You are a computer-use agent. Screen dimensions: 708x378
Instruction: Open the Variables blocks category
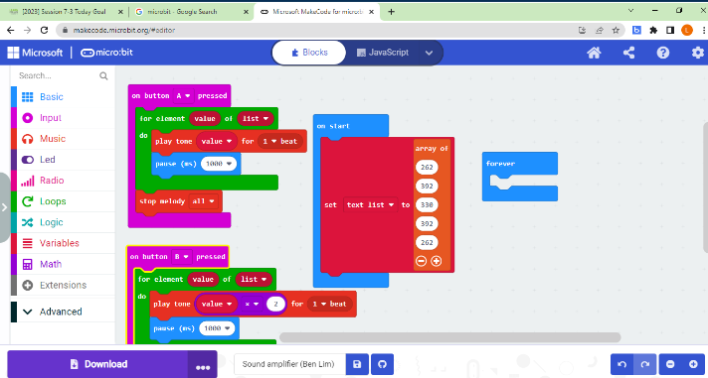coord(63,243)
